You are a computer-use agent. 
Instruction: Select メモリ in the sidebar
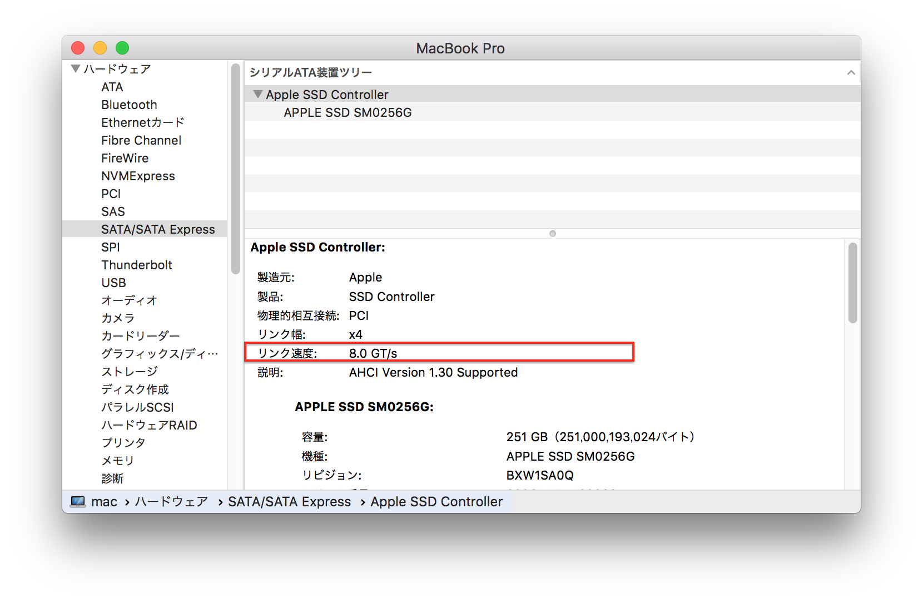pos(118,461)
